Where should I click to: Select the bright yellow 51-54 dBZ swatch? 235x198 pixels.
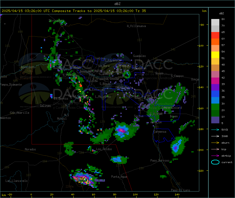pos(215,55)
